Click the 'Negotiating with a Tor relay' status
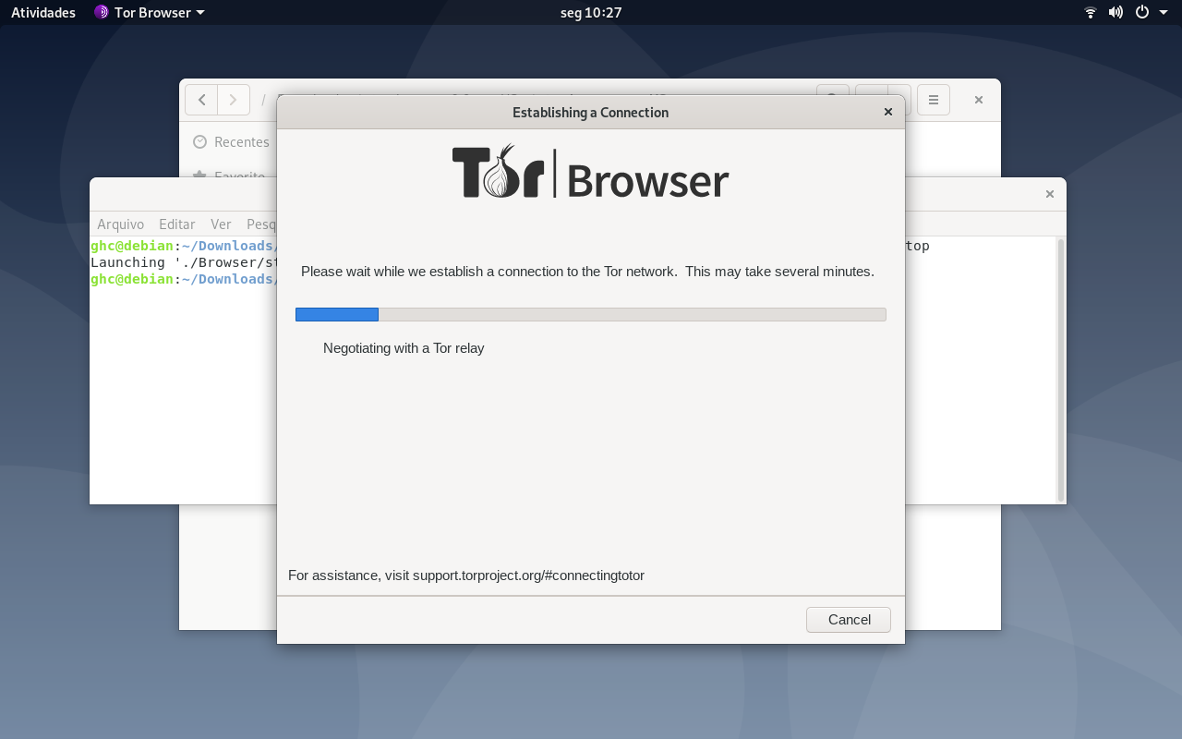The height and width of the screenshot is (739, 1182). [404, 348]
